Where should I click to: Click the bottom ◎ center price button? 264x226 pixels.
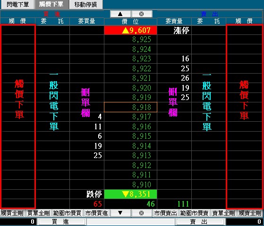[x=142, y=213]
